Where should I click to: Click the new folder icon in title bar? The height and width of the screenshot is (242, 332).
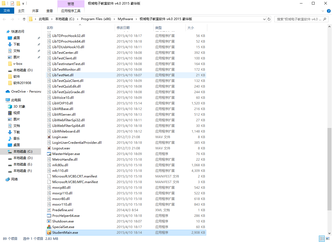coord(18,3)
